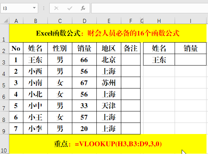The width and height of the screenshot is (208, 154).
Task: Select column C header
Action: click(60, 21)
